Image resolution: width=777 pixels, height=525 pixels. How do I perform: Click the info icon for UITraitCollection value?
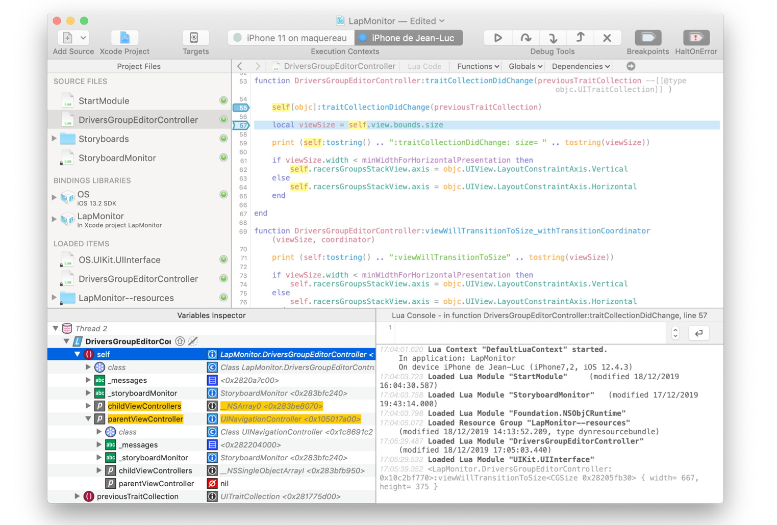click(212, 496)
